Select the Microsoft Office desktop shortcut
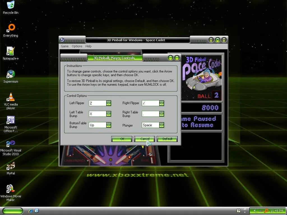This screenshot has height=215, width=287. coord(11,124)
